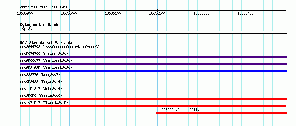Open the nsv952422 (Dogan2014) label
This screenshot has height=126, width=296.
click(x=41, y=82)
